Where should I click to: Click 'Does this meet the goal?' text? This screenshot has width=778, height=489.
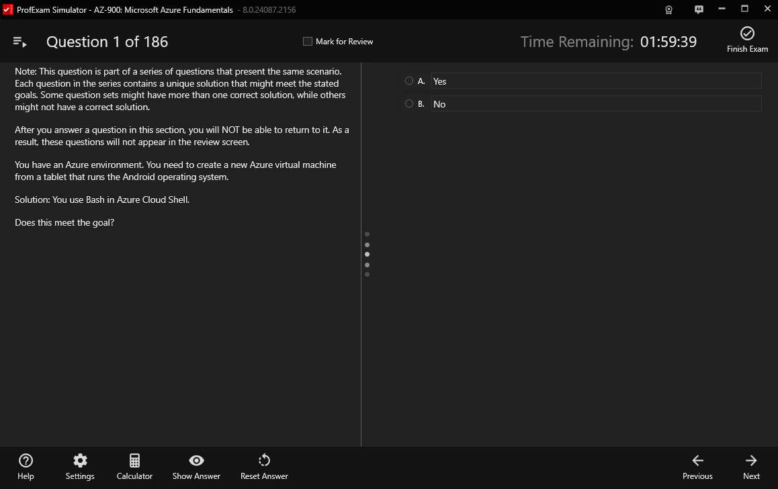pyautogui.click(x=64, y=223)
